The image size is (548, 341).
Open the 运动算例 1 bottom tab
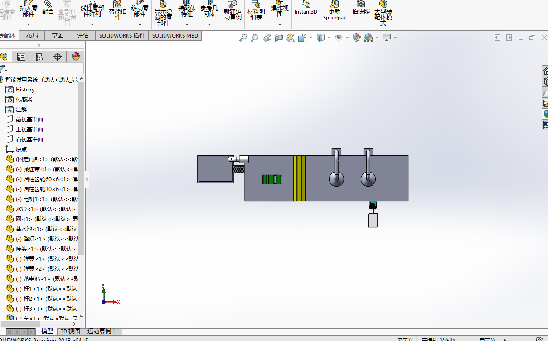click(x=102, y=331)
